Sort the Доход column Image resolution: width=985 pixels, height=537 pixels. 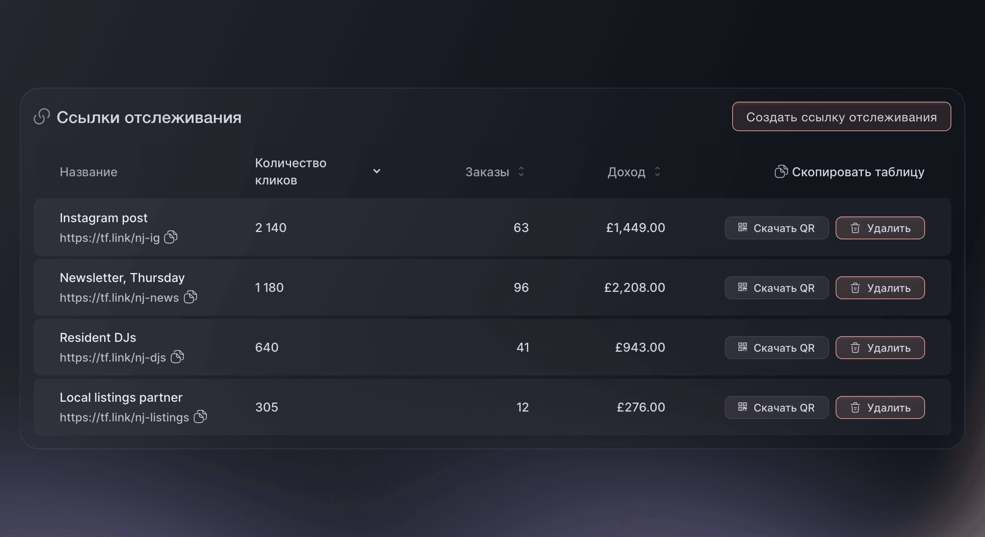point(657,171)
